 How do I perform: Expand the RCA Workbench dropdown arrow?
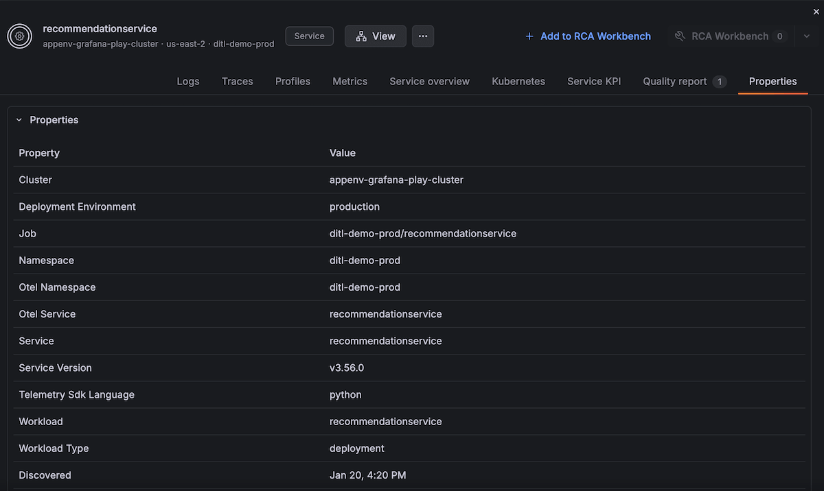coord(807,36)
